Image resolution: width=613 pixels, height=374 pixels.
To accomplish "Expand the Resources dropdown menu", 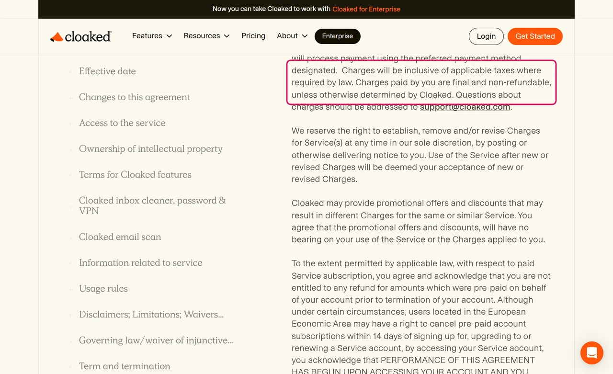I will pos(206,36).
